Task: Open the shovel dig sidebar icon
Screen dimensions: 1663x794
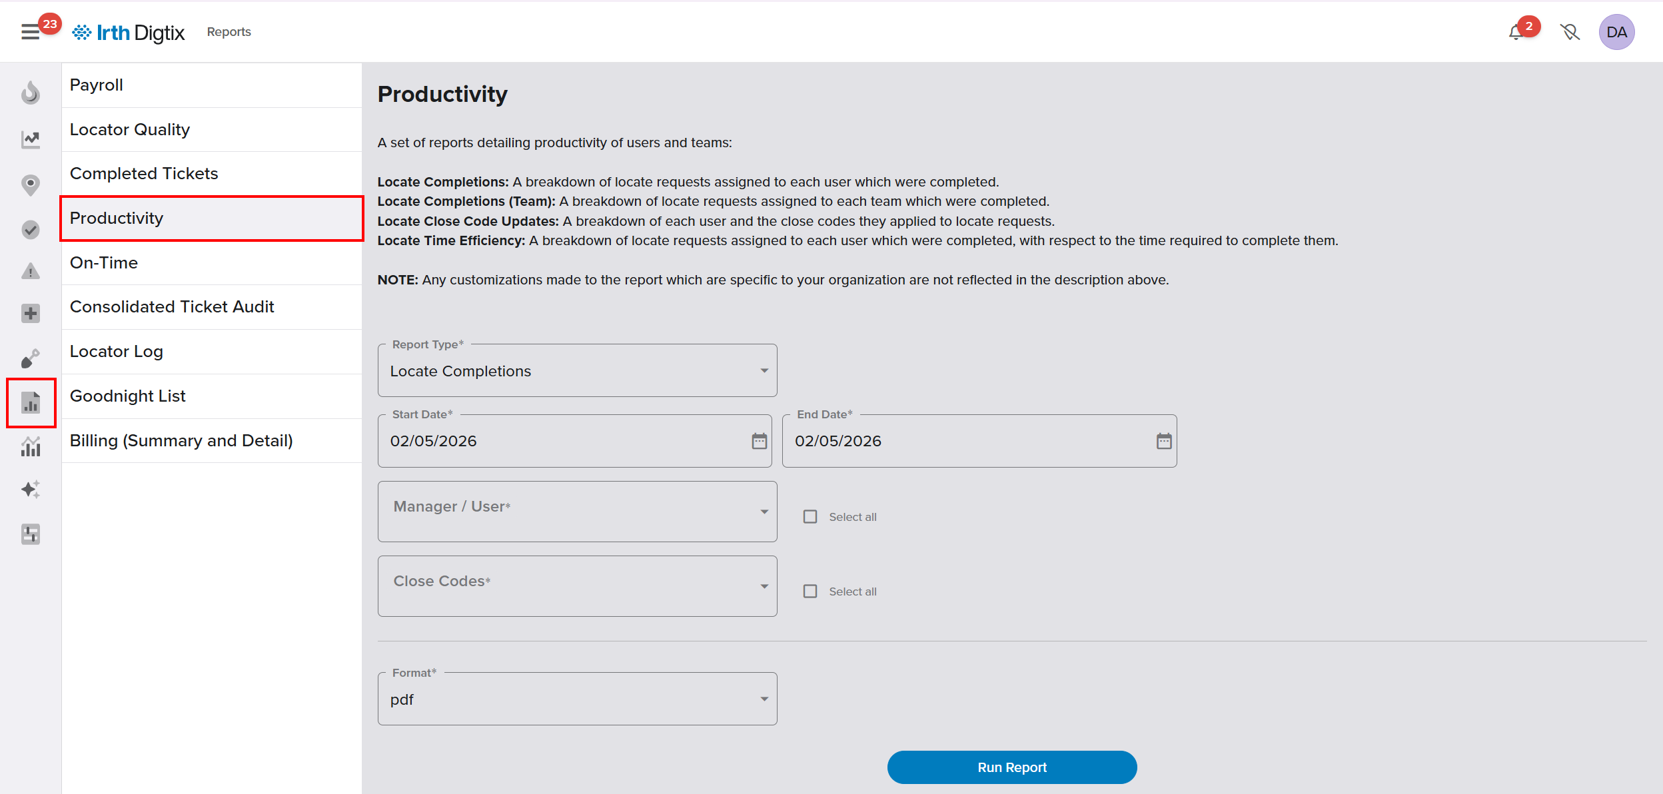Action: tap(31, 358)
